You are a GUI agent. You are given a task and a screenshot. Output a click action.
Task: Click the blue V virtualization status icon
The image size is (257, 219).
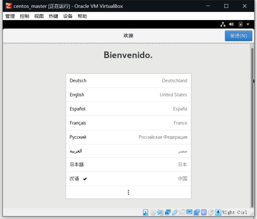204,212
